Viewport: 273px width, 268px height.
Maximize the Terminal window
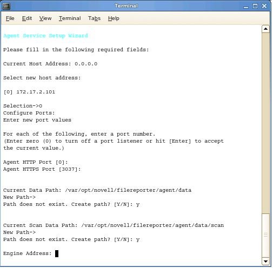[x=255, y=6]
